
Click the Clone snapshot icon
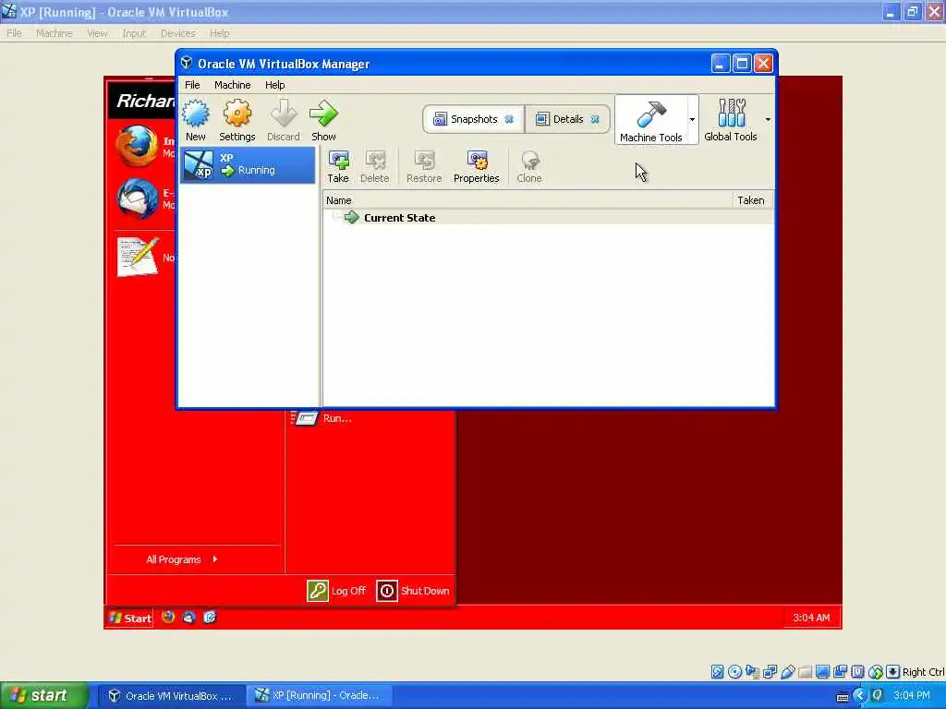pos(529,167)
